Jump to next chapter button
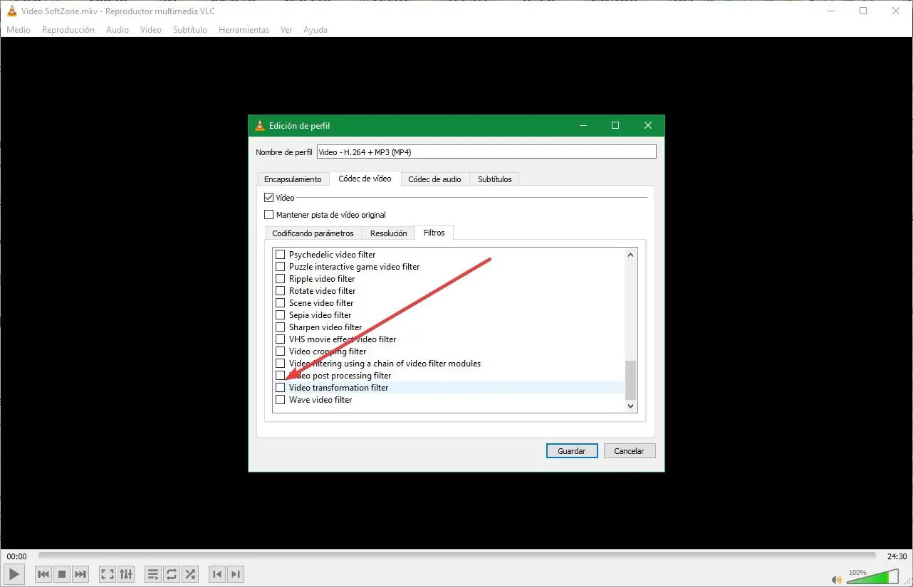 tap(236, 574)
